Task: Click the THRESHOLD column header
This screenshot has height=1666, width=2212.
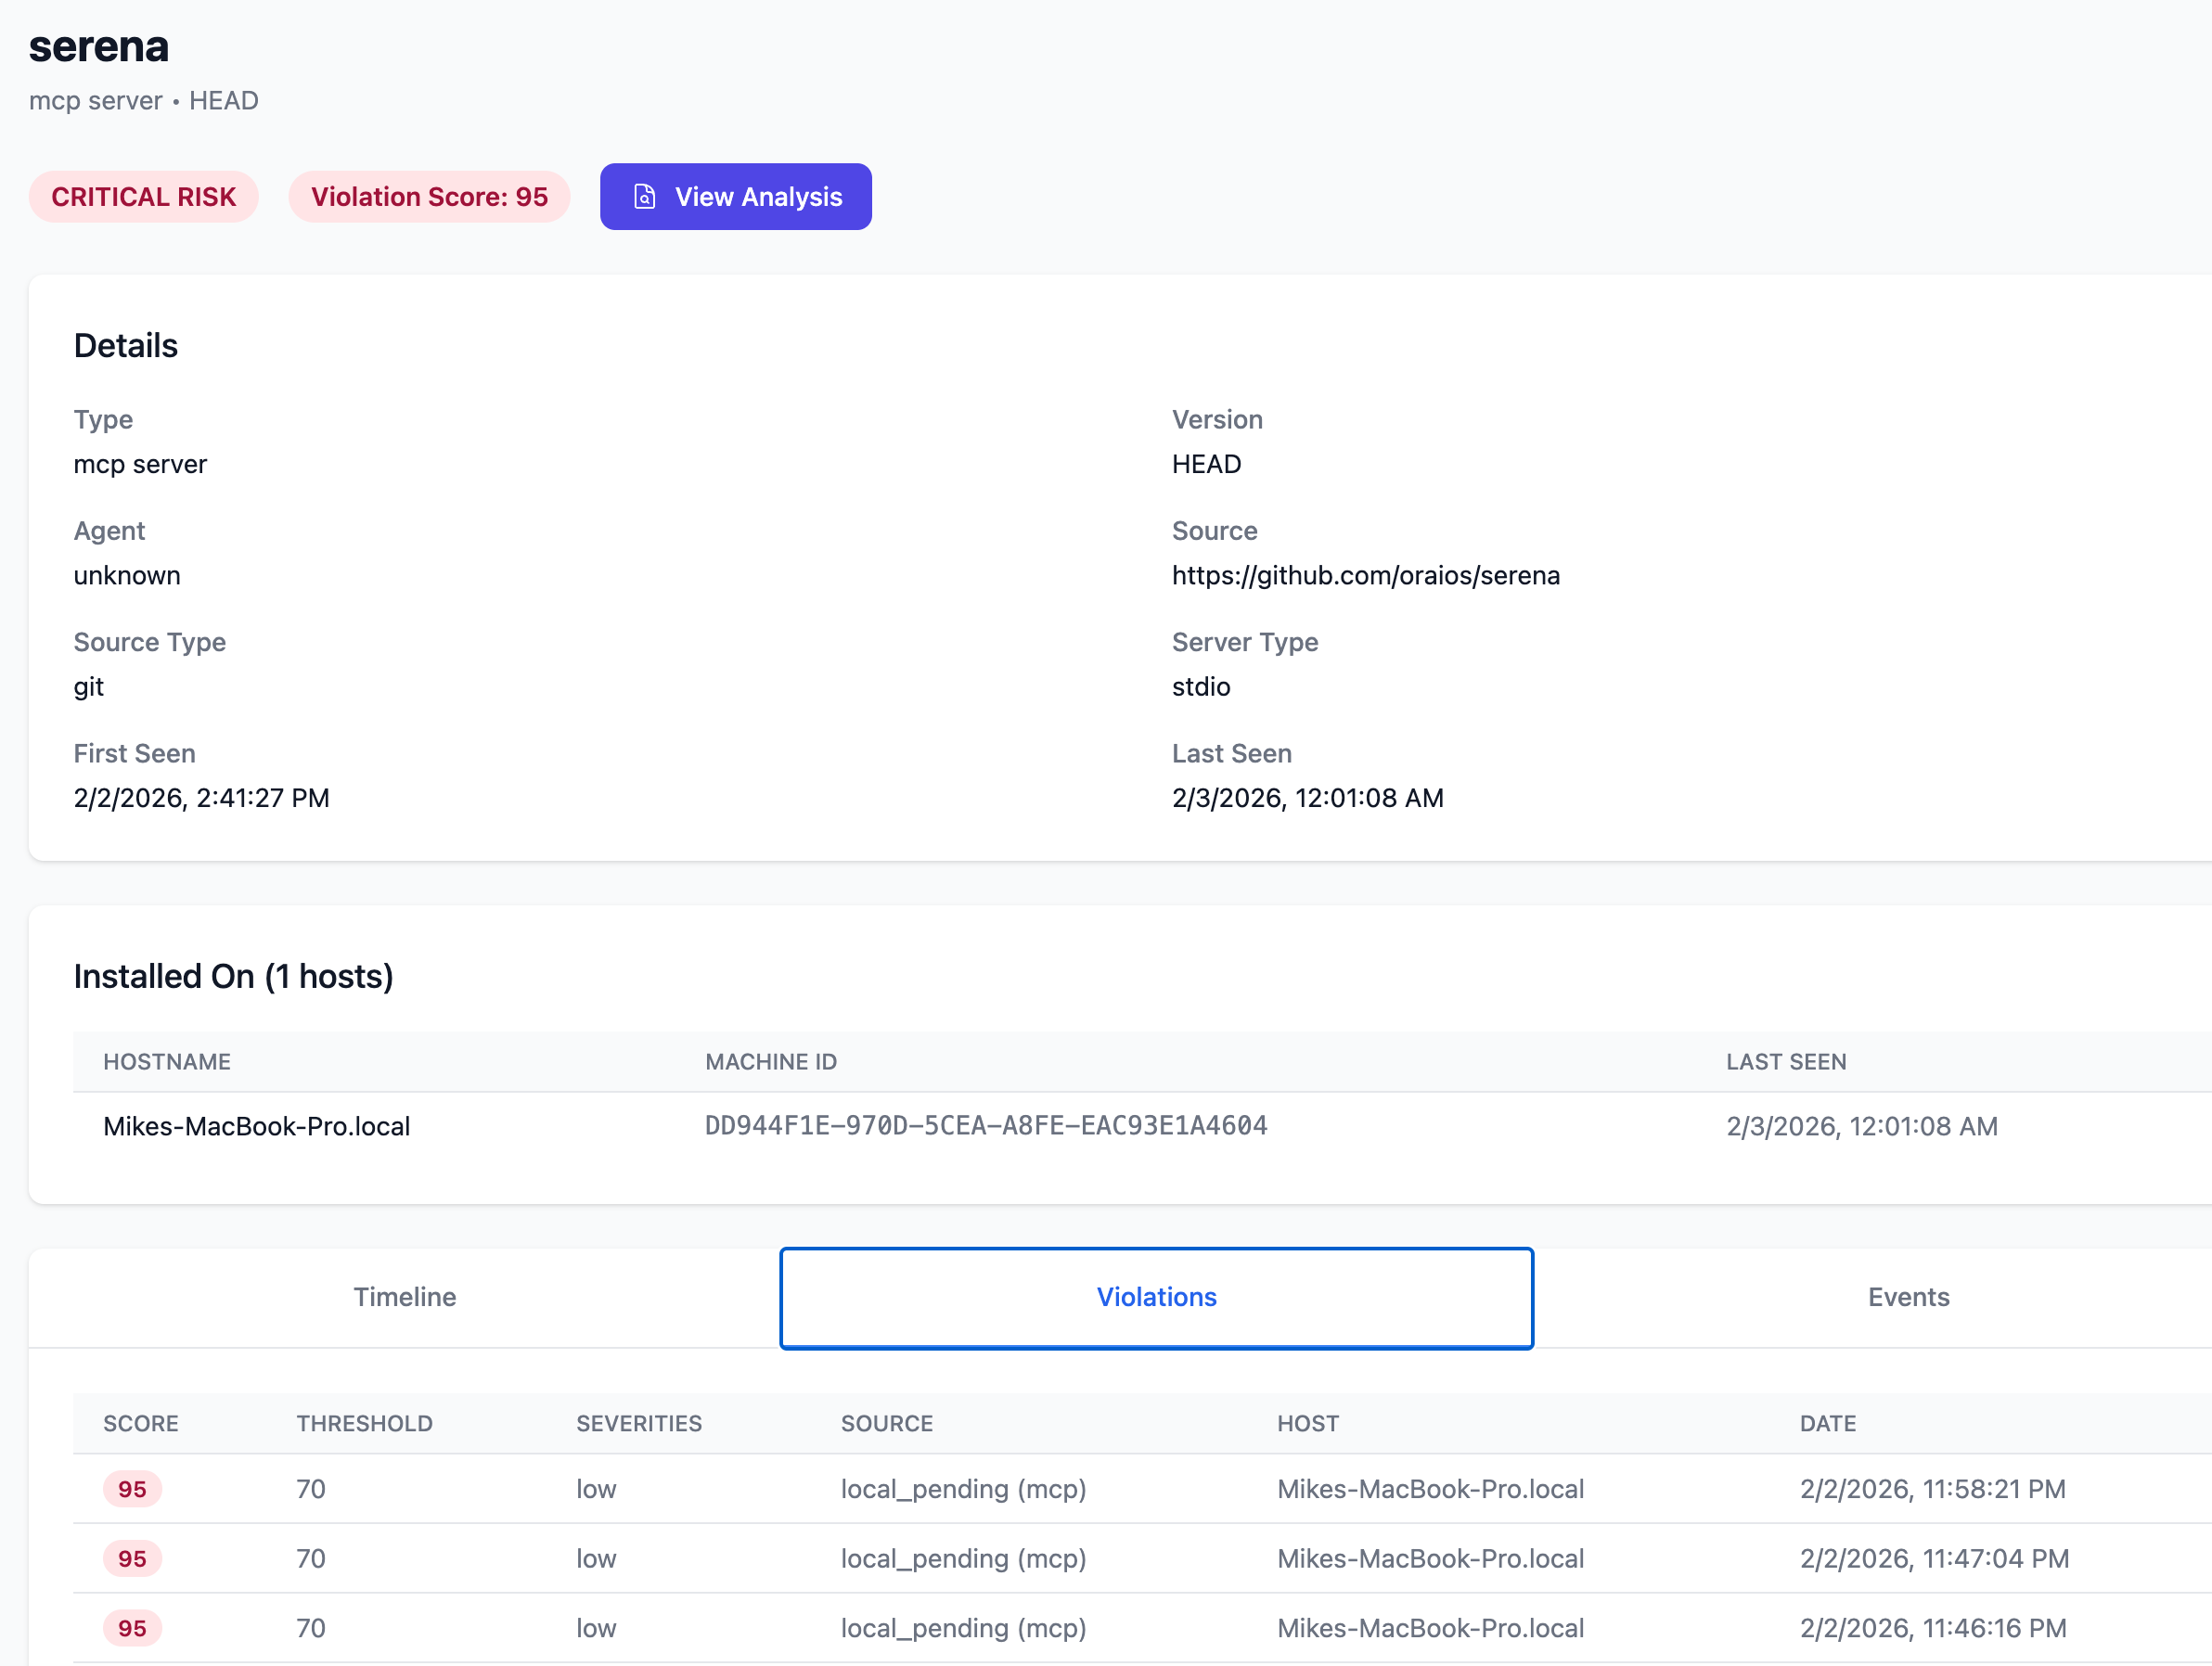Action: click(x=364, y=1423)
